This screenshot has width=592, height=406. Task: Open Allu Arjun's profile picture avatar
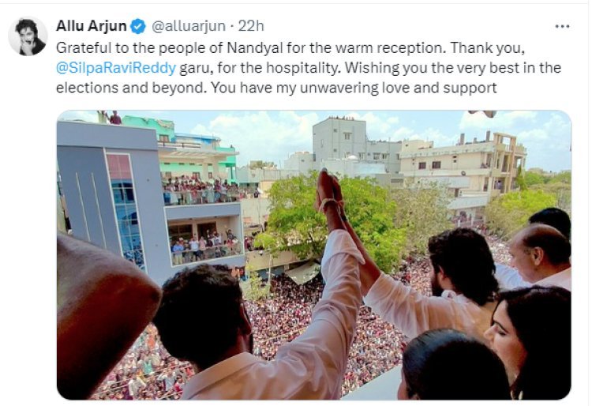[28, 36]
